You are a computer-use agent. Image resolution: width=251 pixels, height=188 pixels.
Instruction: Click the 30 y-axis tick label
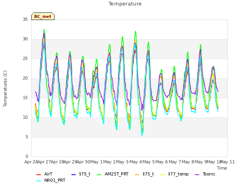(x=25, y=39)
